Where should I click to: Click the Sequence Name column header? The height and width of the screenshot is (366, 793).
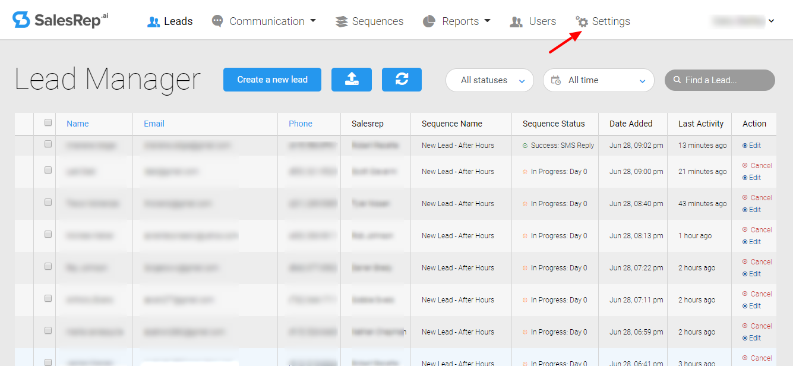(x=452, y=124)
